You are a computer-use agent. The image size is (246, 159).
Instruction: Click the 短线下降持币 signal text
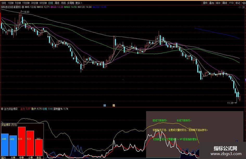point(160,120)
